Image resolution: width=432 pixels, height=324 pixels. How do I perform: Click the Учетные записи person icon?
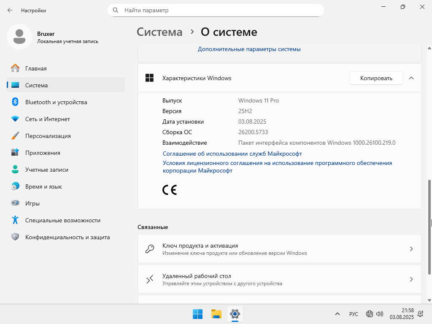[x=15, y=169]
